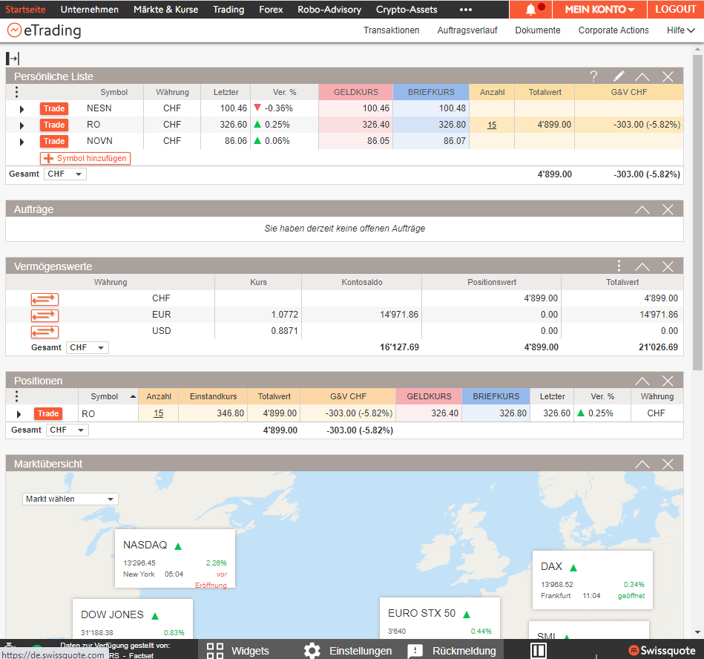The width and height of the screenshot is (704, 659).
Task: Open the Märkte & Kurse menu
Action: (165, 10)
